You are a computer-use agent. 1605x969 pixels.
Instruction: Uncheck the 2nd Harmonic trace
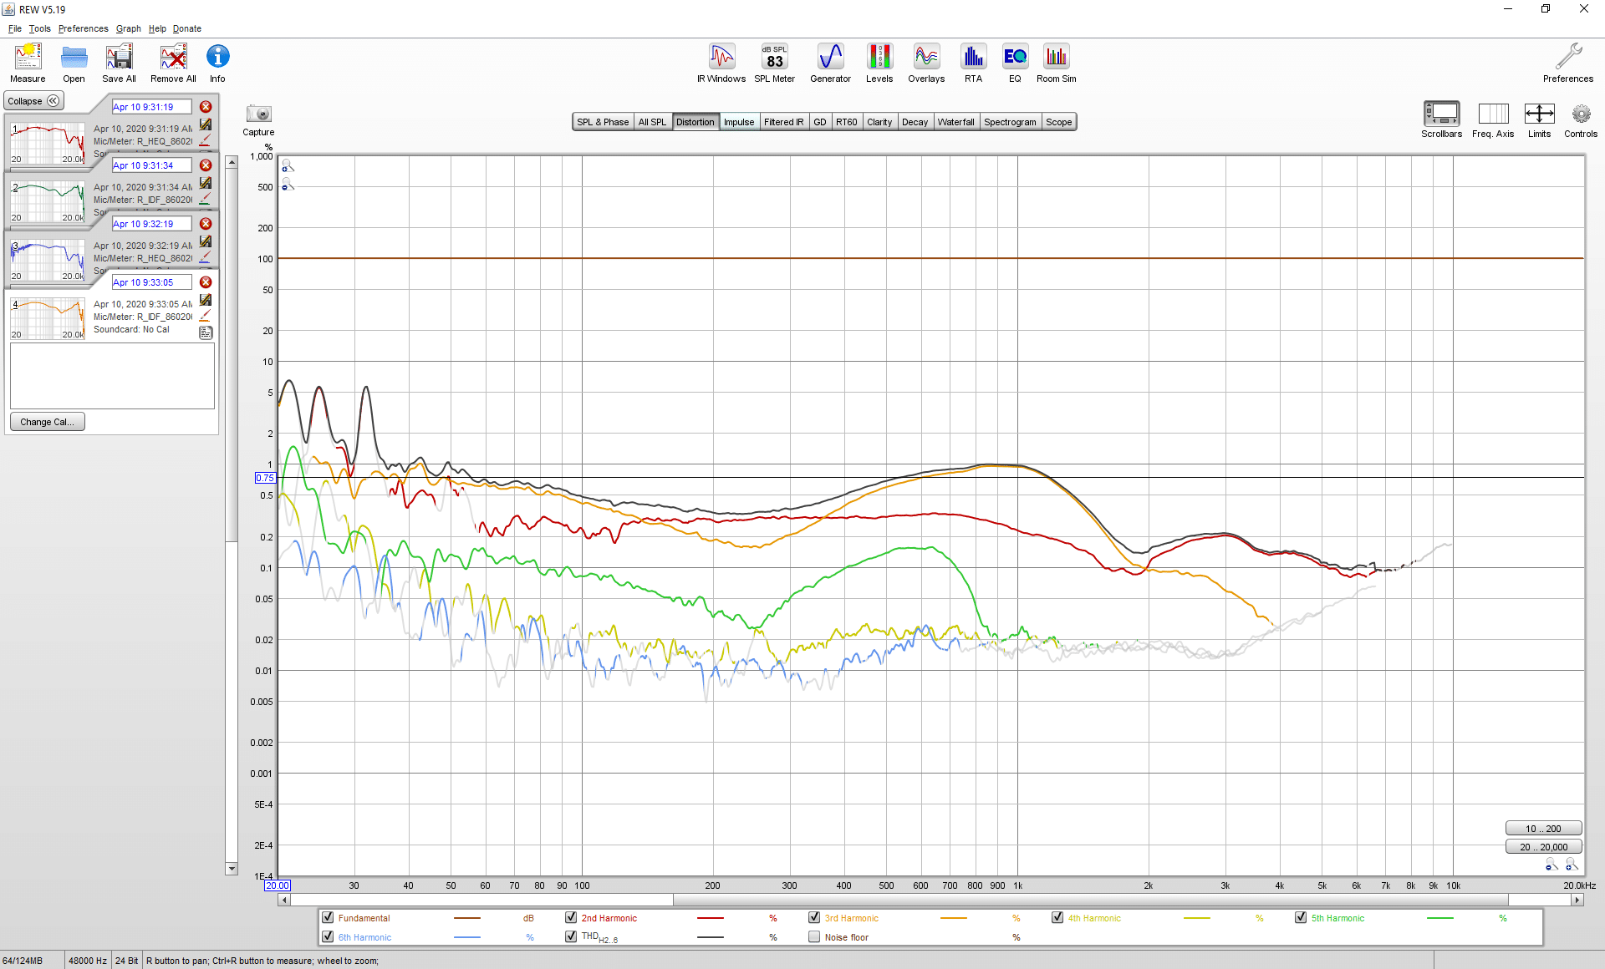coord(571,917)
